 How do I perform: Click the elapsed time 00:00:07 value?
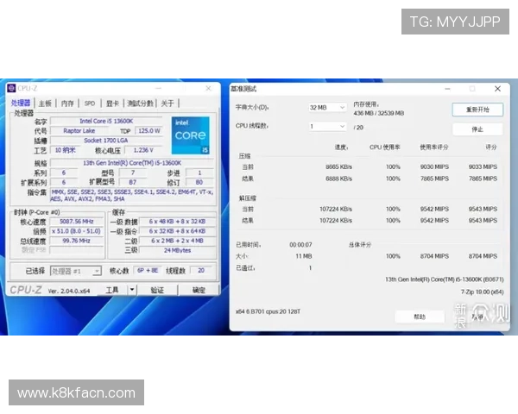click(x=300, y=245)
